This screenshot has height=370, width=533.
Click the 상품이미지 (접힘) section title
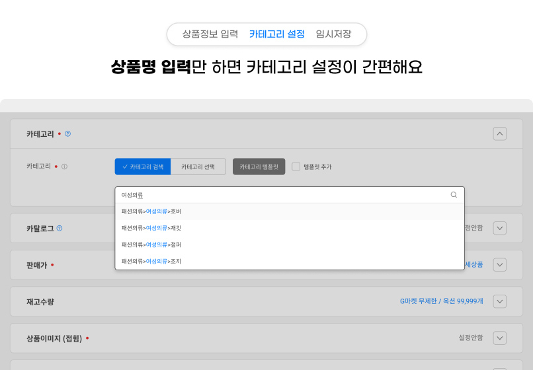54,338
